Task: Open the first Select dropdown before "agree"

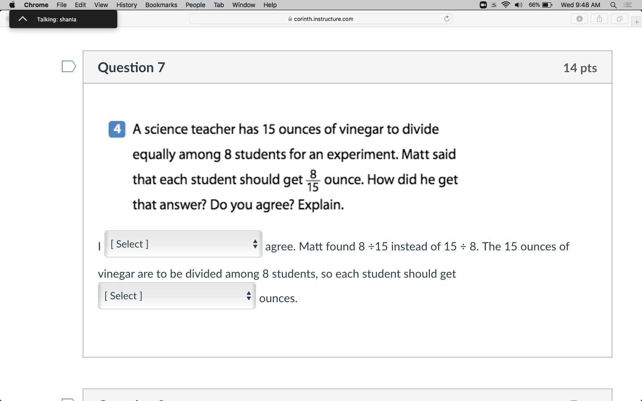Action: click(x=183, y=244)
